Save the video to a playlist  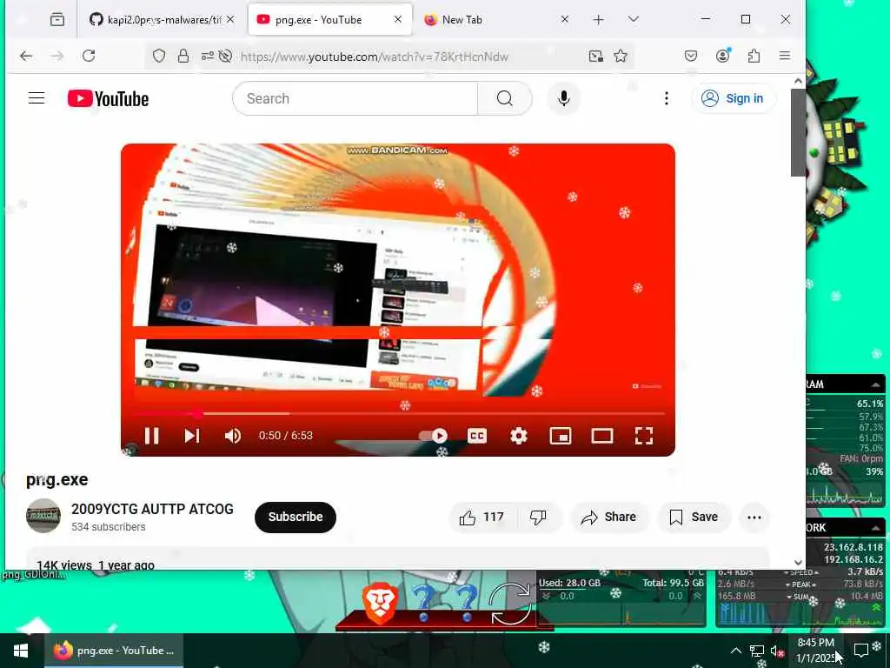tap(694, 517)
